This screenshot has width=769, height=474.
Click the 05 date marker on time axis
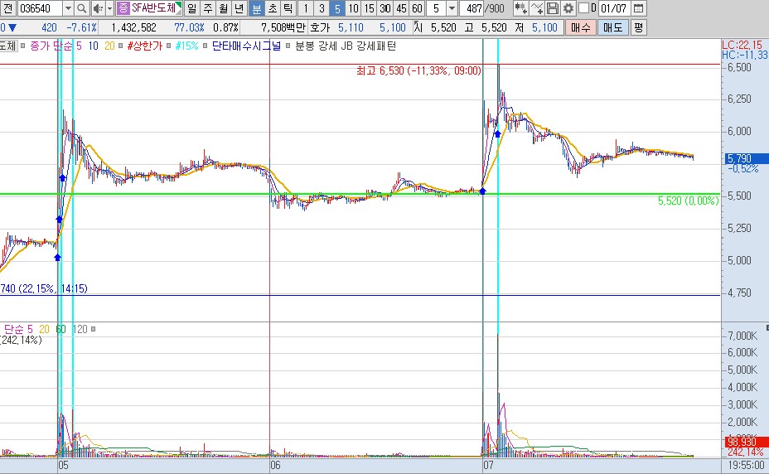tap(63, 465)
